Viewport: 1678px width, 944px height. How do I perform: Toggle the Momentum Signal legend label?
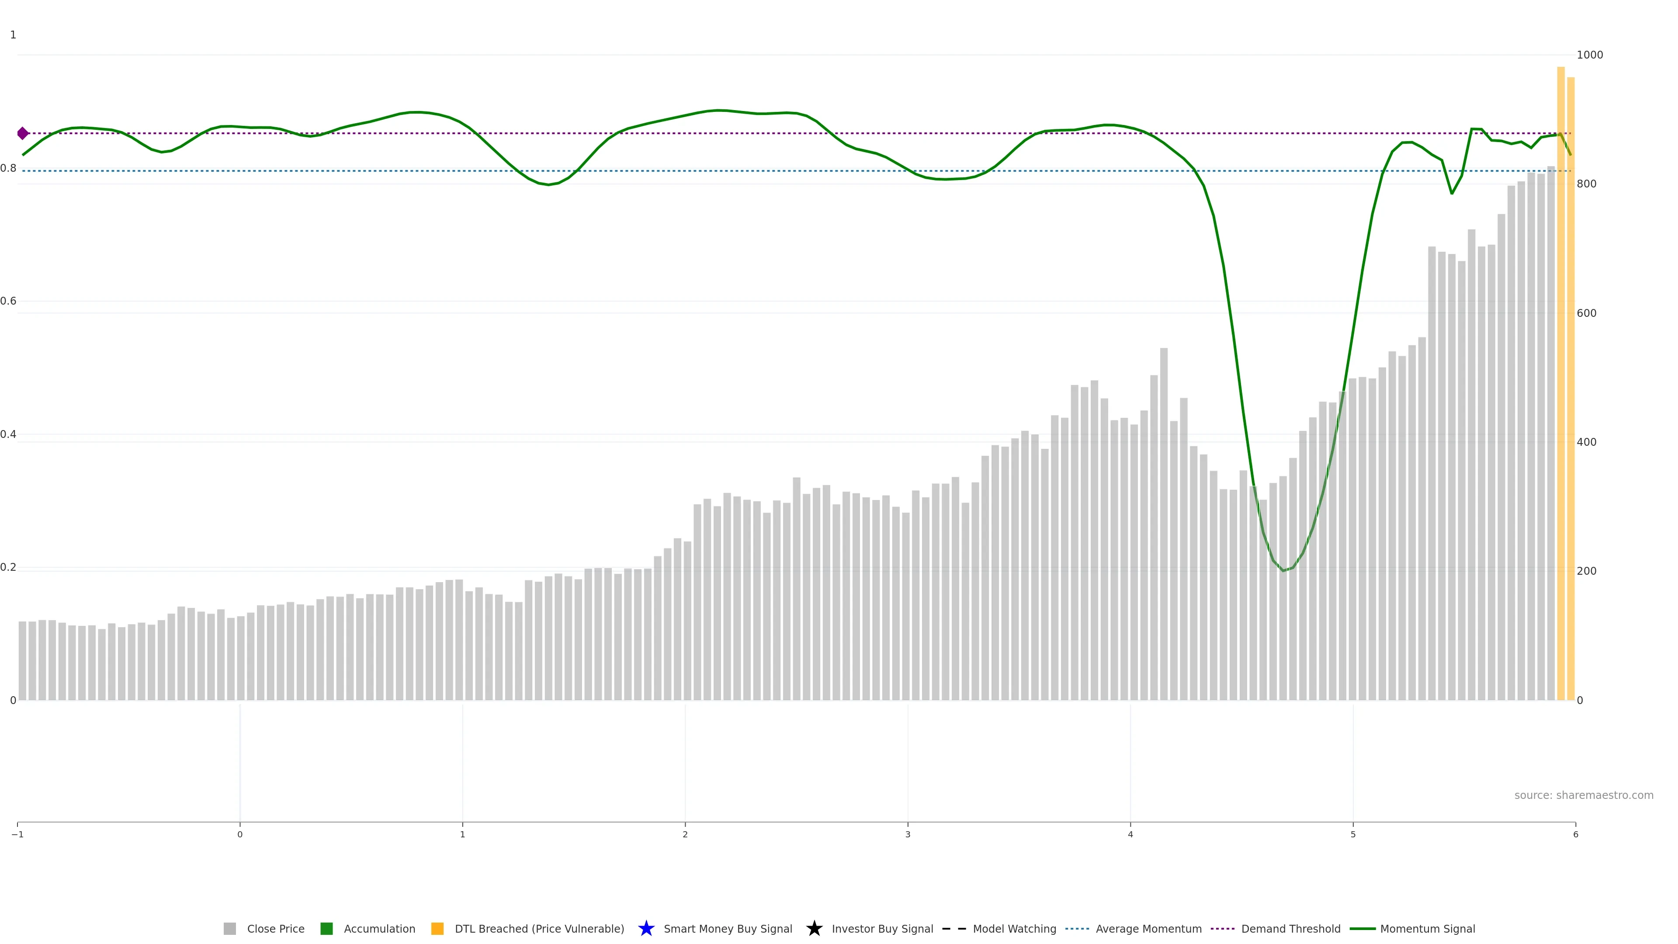pyautogui.click(x=1427, y=928)
